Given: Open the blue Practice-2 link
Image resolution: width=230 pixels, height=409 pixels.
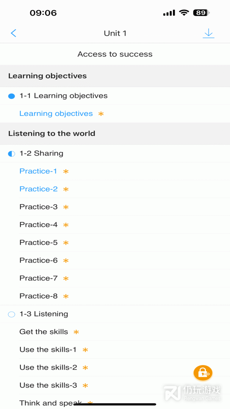Looking at the screenshot, I should (x=39, y=189).
